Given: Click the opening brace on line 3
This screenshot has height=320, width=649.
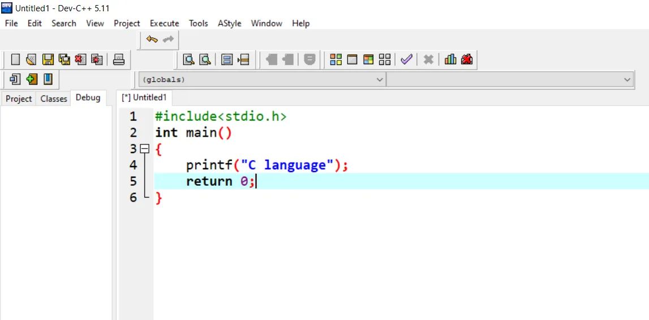Looking at the screenshot, I should pyautogui.click(x=158, y=150).
